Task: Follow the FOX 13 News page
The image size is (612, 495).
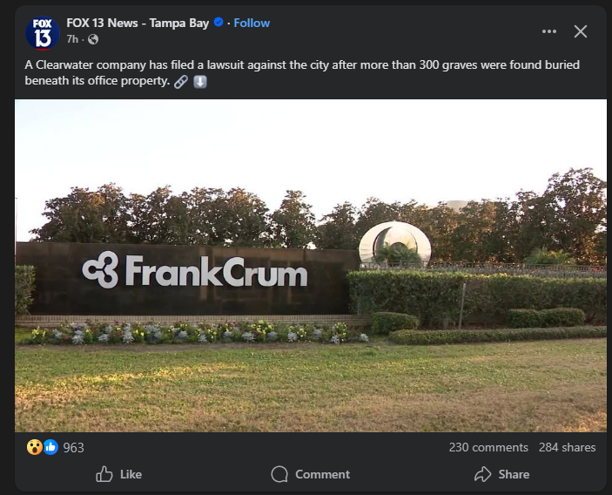Action: click(x=252, y=23)
